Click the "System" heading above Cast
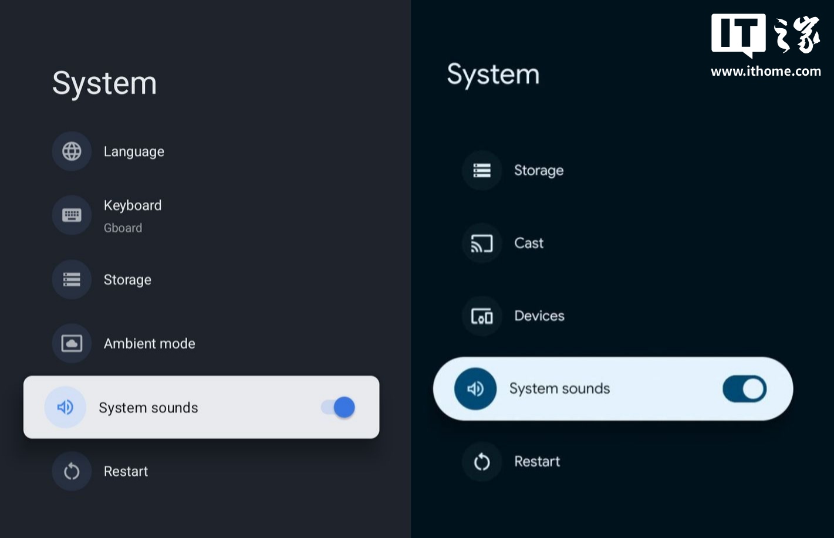This screenshot has height=538, width=834. [x=493, y=75]
